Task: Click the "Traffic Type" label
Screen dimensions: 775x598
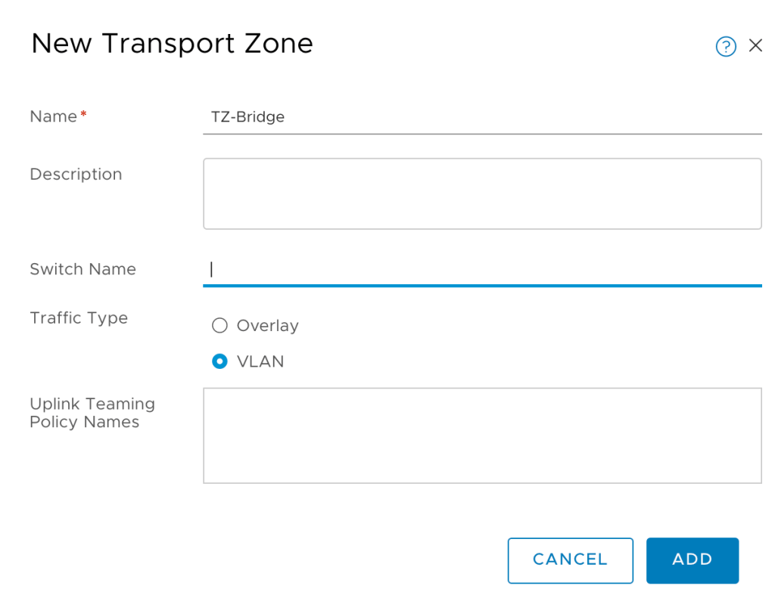Action: click(x=79, y=318)
